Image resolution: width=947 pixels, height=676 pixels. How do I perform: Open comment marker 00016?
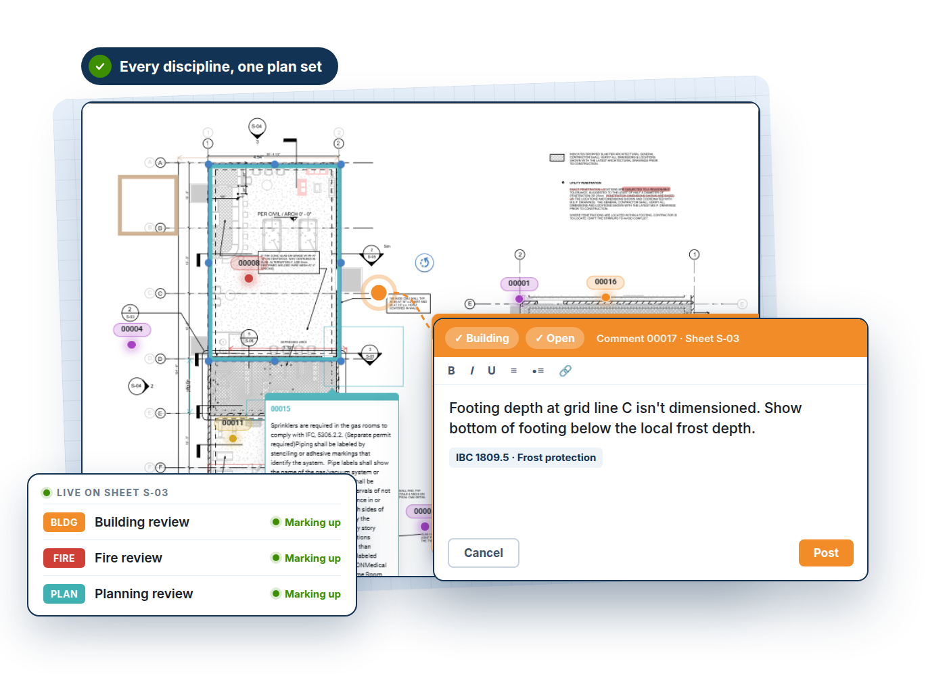[x=605, y=282]
